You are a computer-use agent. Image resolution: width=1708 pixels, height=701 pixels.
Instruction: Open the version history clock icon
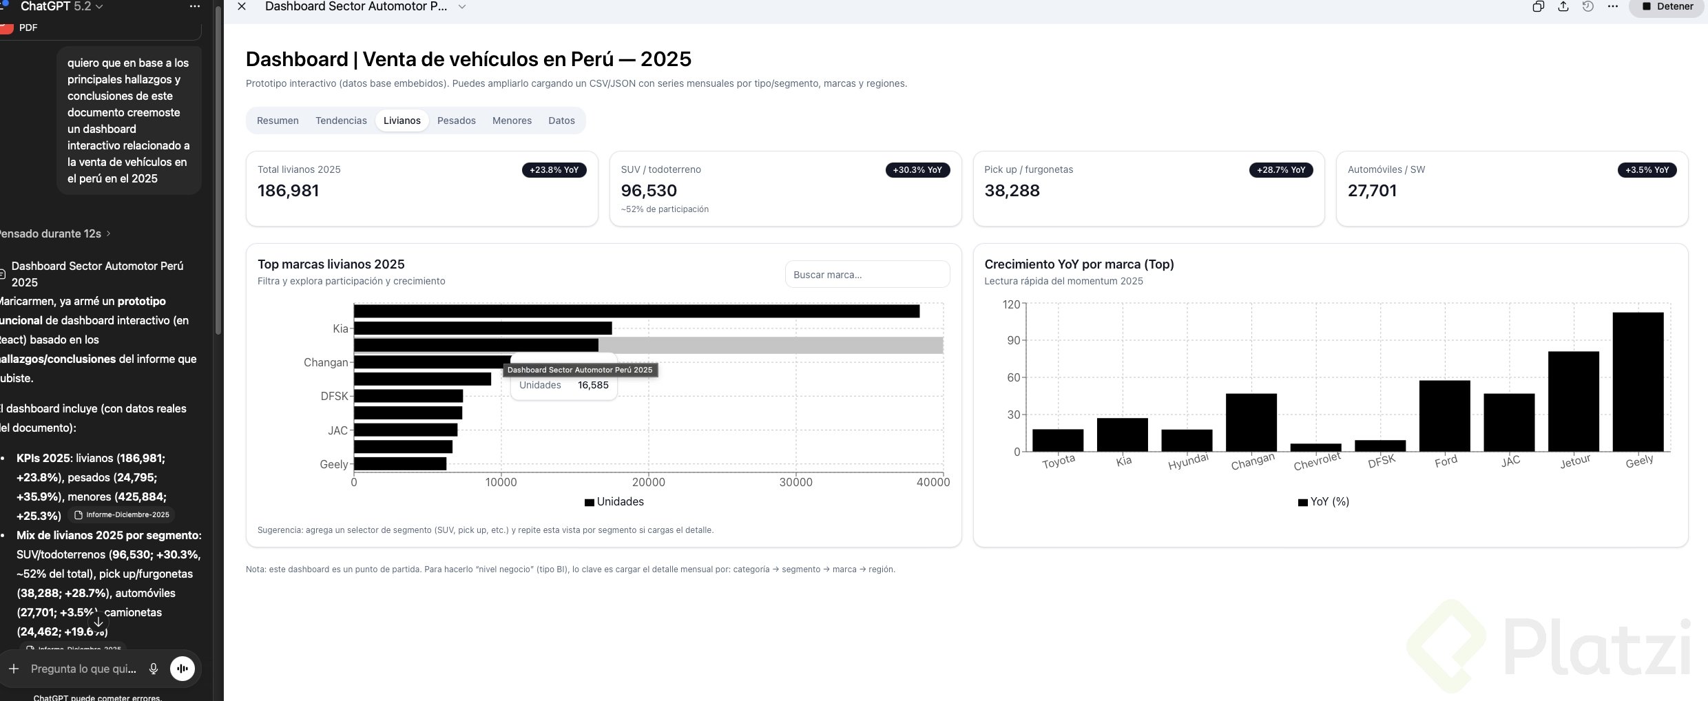point(1588,7)
